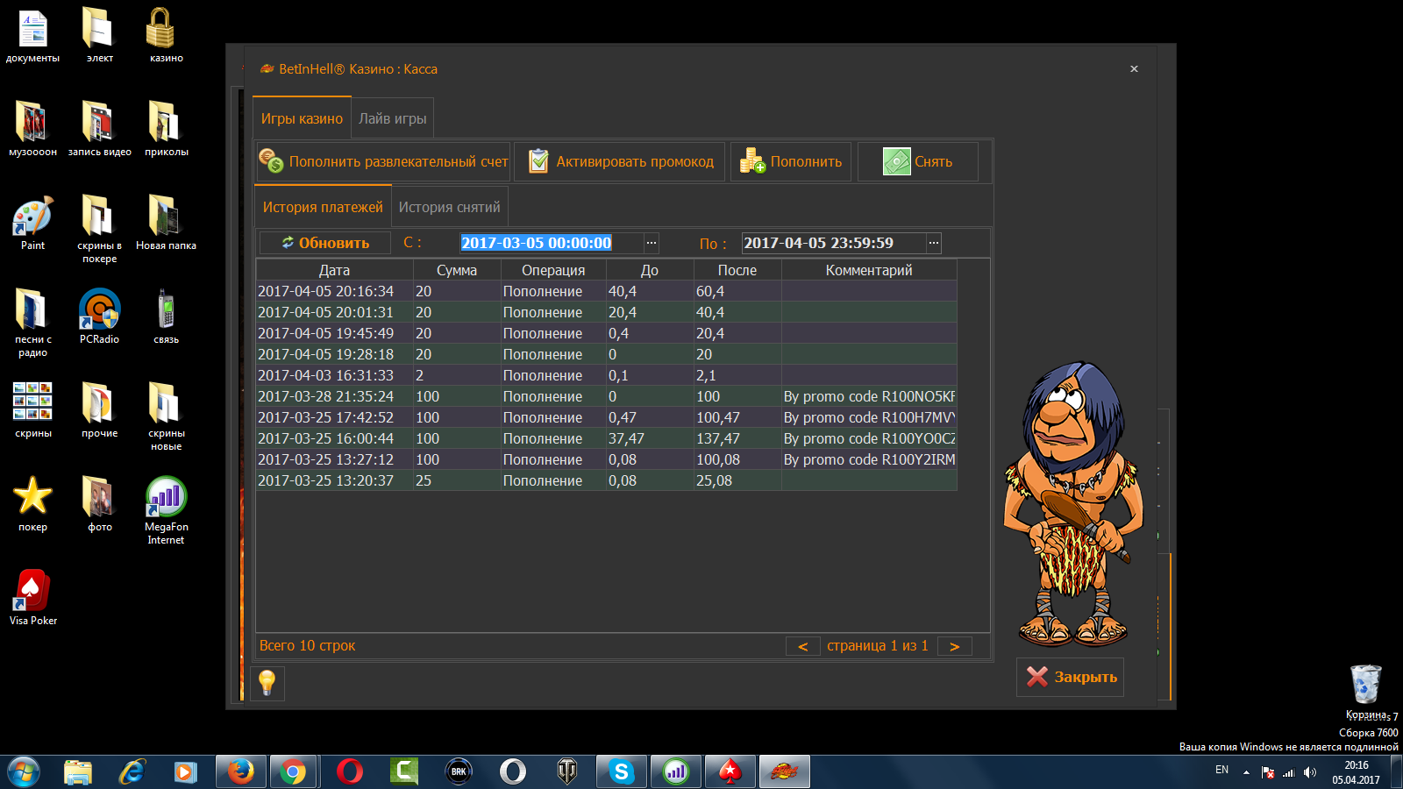Open the Visa Poker desktop shortcut
Image resolution: width=1403 pixels, height=789 pixels.
32,596
